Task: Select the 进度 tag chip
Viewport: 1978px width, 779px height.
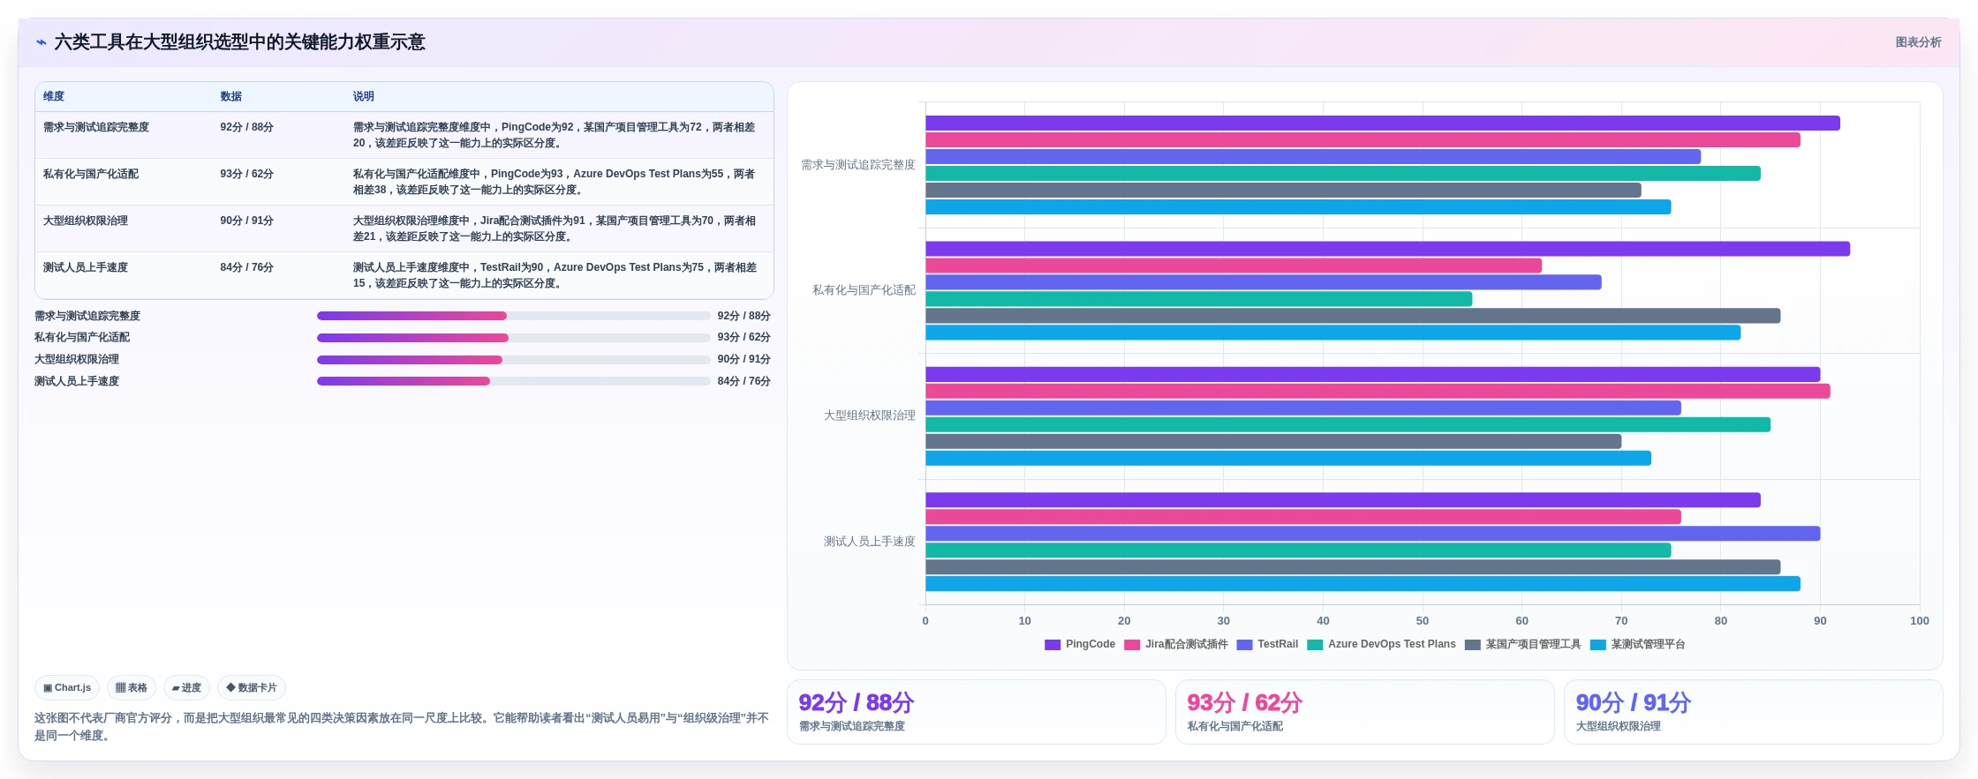Action: [186, 688]
